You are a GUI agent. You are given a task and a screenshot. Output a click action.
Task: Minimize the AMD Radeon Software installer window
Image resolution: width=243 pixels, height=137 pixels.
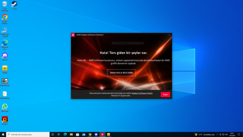(169, 35)
